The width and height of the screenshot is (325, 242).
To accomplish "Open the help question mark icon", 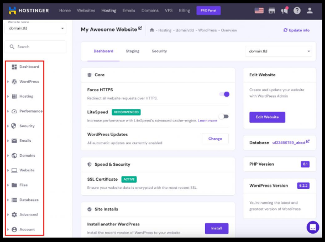I will 297,10.
